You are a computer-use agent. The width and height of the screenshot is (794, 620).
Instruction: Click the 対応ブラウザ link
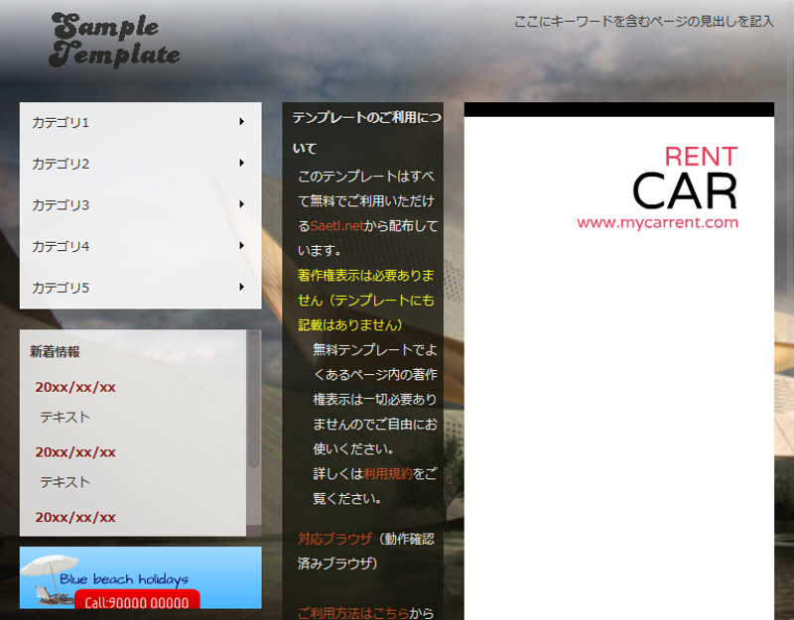click(x=332, y=539)
